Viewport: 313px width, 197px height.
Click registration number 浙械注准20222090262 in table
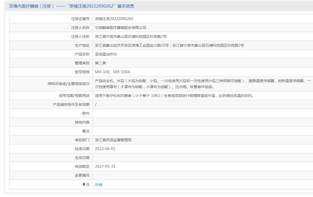[114, 19]
